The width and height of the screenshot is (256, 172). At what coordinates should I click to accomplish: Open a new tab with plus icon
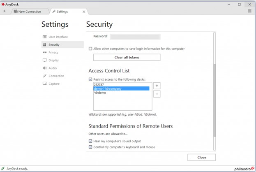pyautogui.click(x=5, y=11)
